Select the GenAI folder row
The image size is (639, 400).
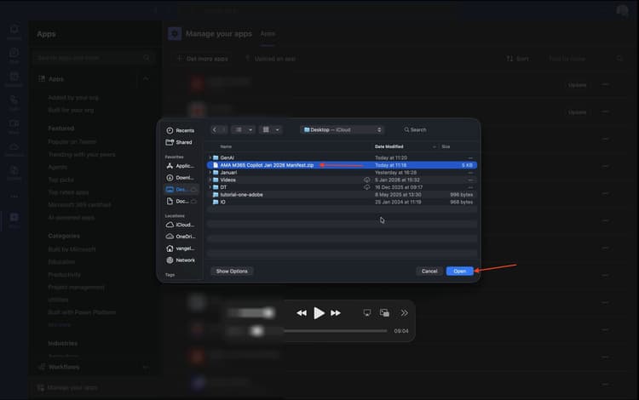click(x=342, y=157)
